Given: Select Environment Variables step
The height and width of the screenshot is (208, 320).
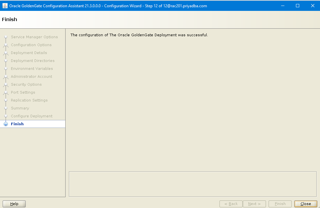Looking at the screenshot, I should tap(32, 69).
